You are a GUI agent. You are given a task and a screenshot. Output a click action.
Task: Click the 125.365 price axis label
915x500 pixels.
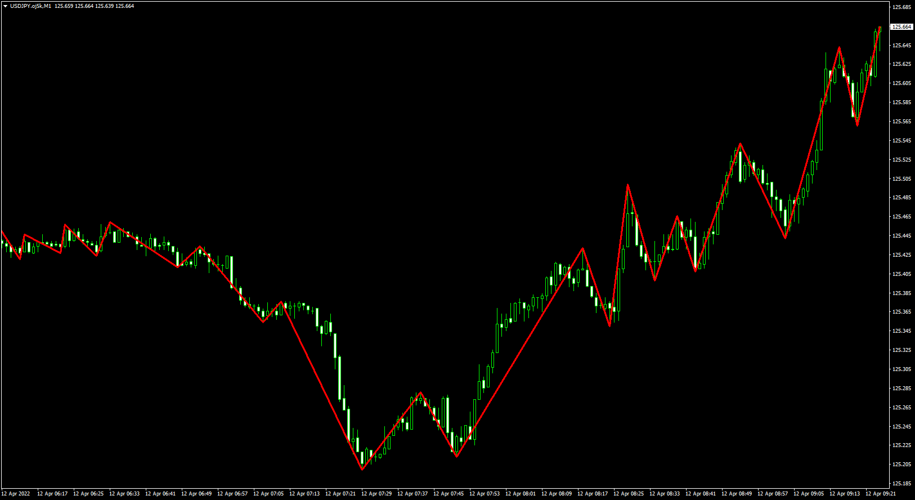902,312
